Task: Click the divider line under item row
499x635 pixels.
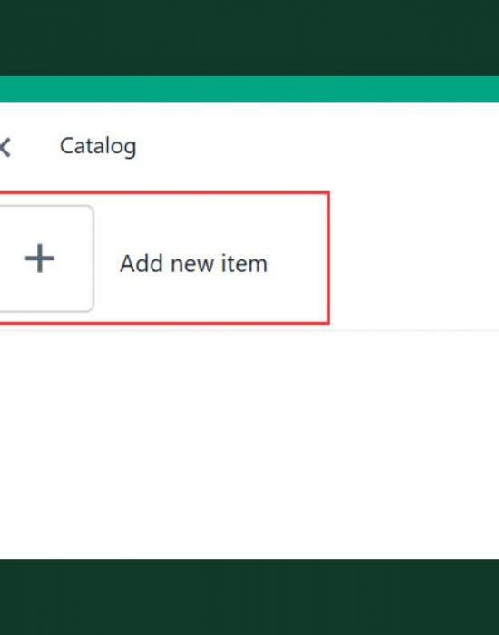Action: click(x=414, y=330)
